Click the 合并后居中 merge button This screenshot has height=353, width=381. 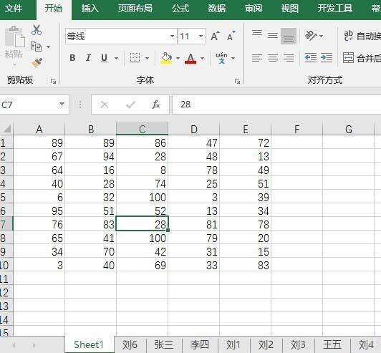coord(362,58)
